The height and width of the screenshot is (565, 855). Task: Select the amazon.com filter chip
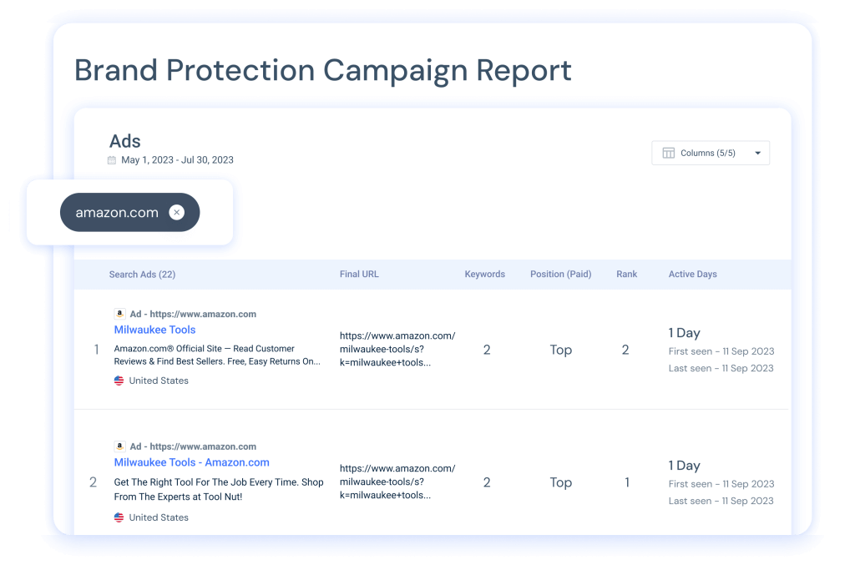tap(117, 213)
